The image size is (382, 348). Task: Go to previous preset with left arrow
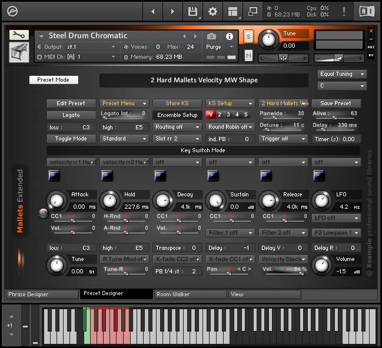[x=153, y=11]
